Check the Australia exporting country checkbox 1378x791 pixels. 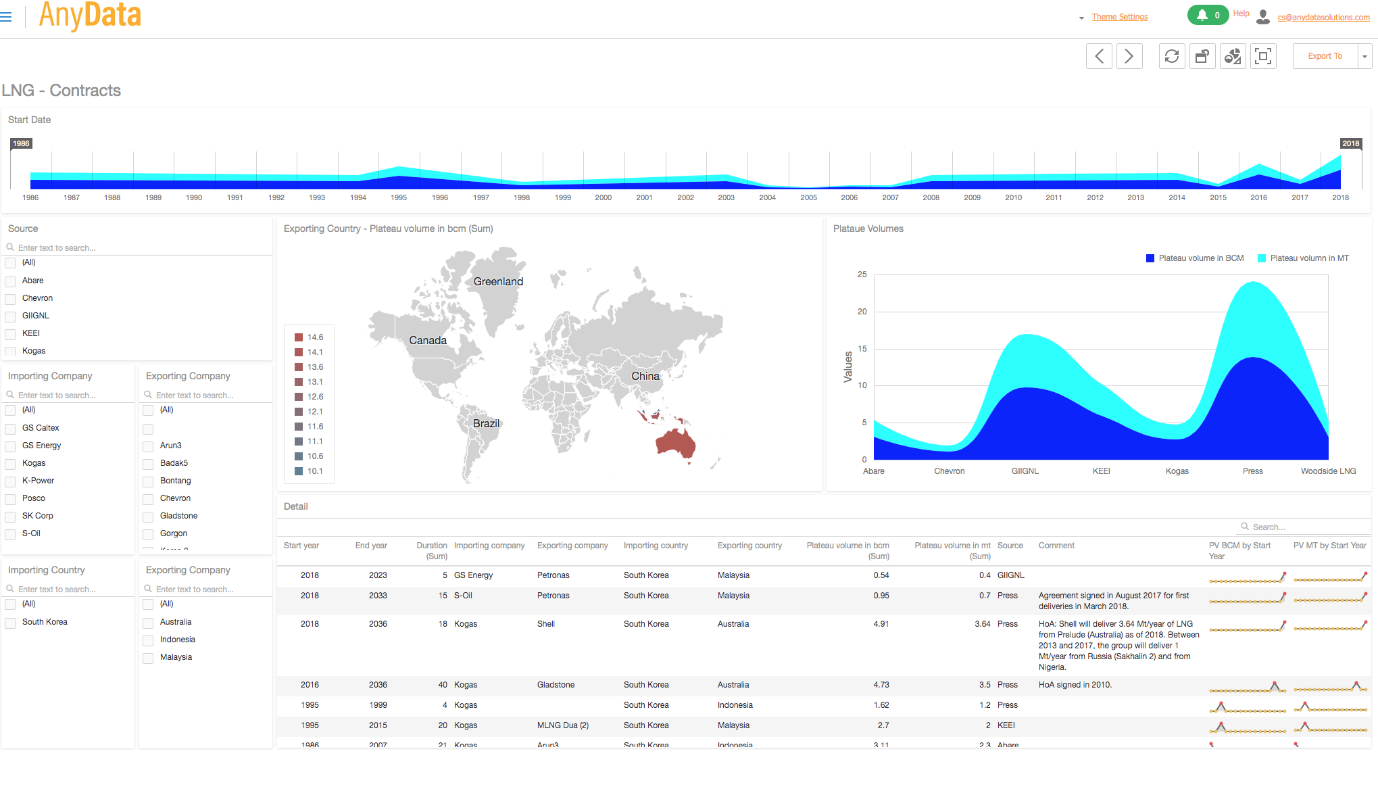148,622
